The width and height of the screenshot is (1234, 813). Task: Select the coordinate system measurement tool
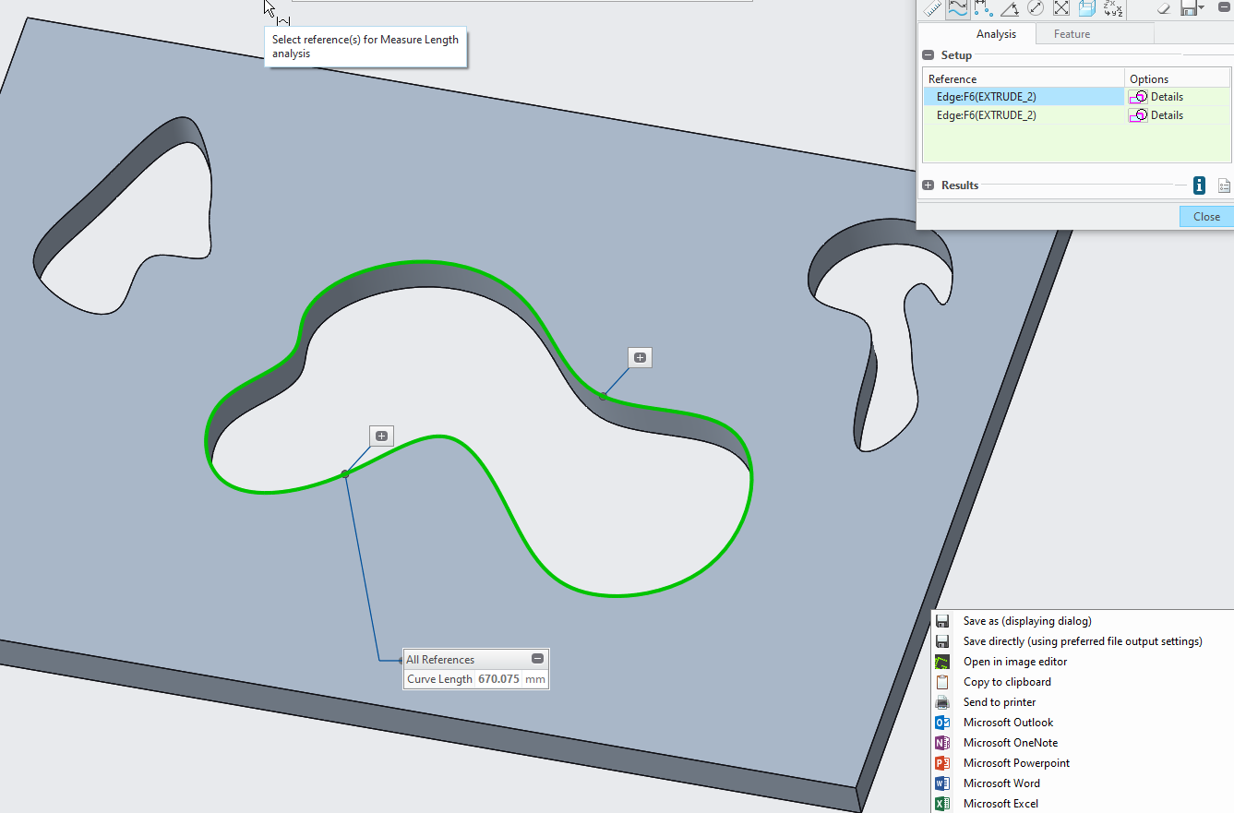(1112, 9)
